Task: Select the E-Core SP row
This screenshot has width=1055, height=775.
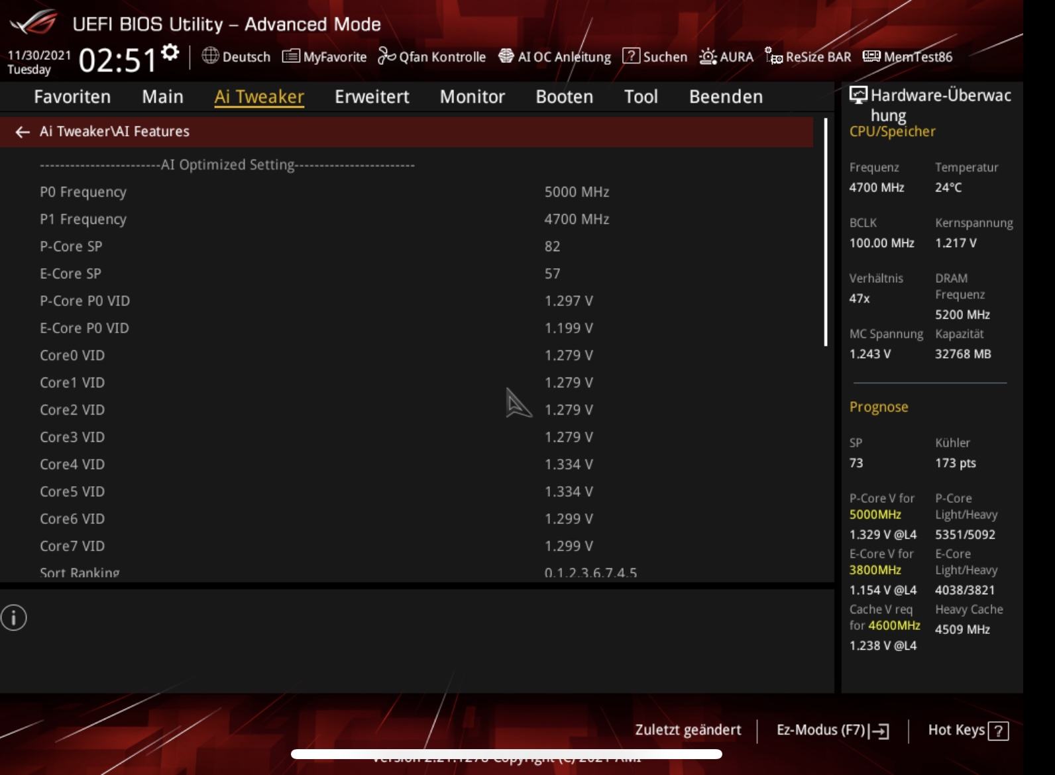Action: pos(406,274)
